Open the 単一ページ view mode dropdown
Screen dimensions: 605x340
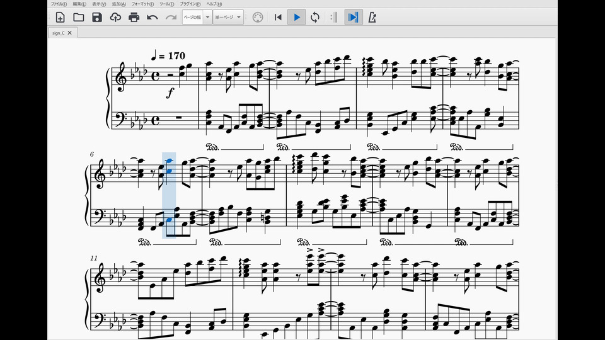pyautogui.click(x=228, y=18)
